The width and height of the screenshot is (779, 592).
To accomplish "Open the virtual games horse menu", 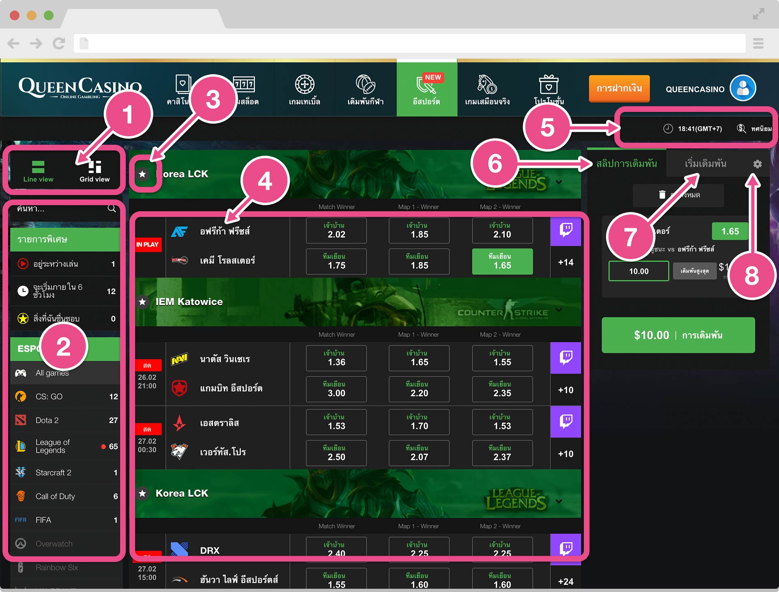I will tap(487, 90).
